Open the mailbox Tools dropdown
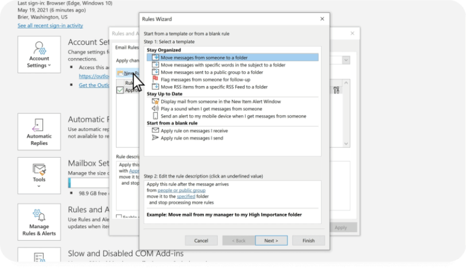The width and height of the screenshot is (466, 271). coord(39,176)
